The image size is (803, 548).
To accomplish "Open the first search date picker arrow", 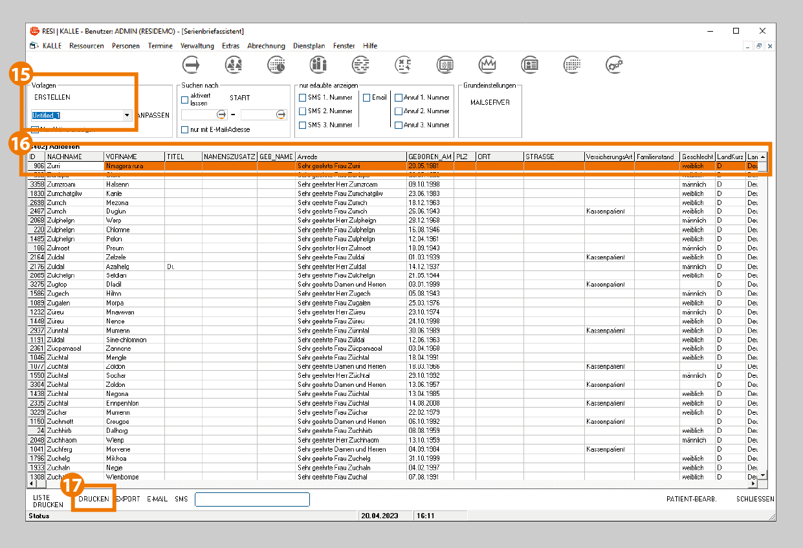I will (x=222, y=115).
